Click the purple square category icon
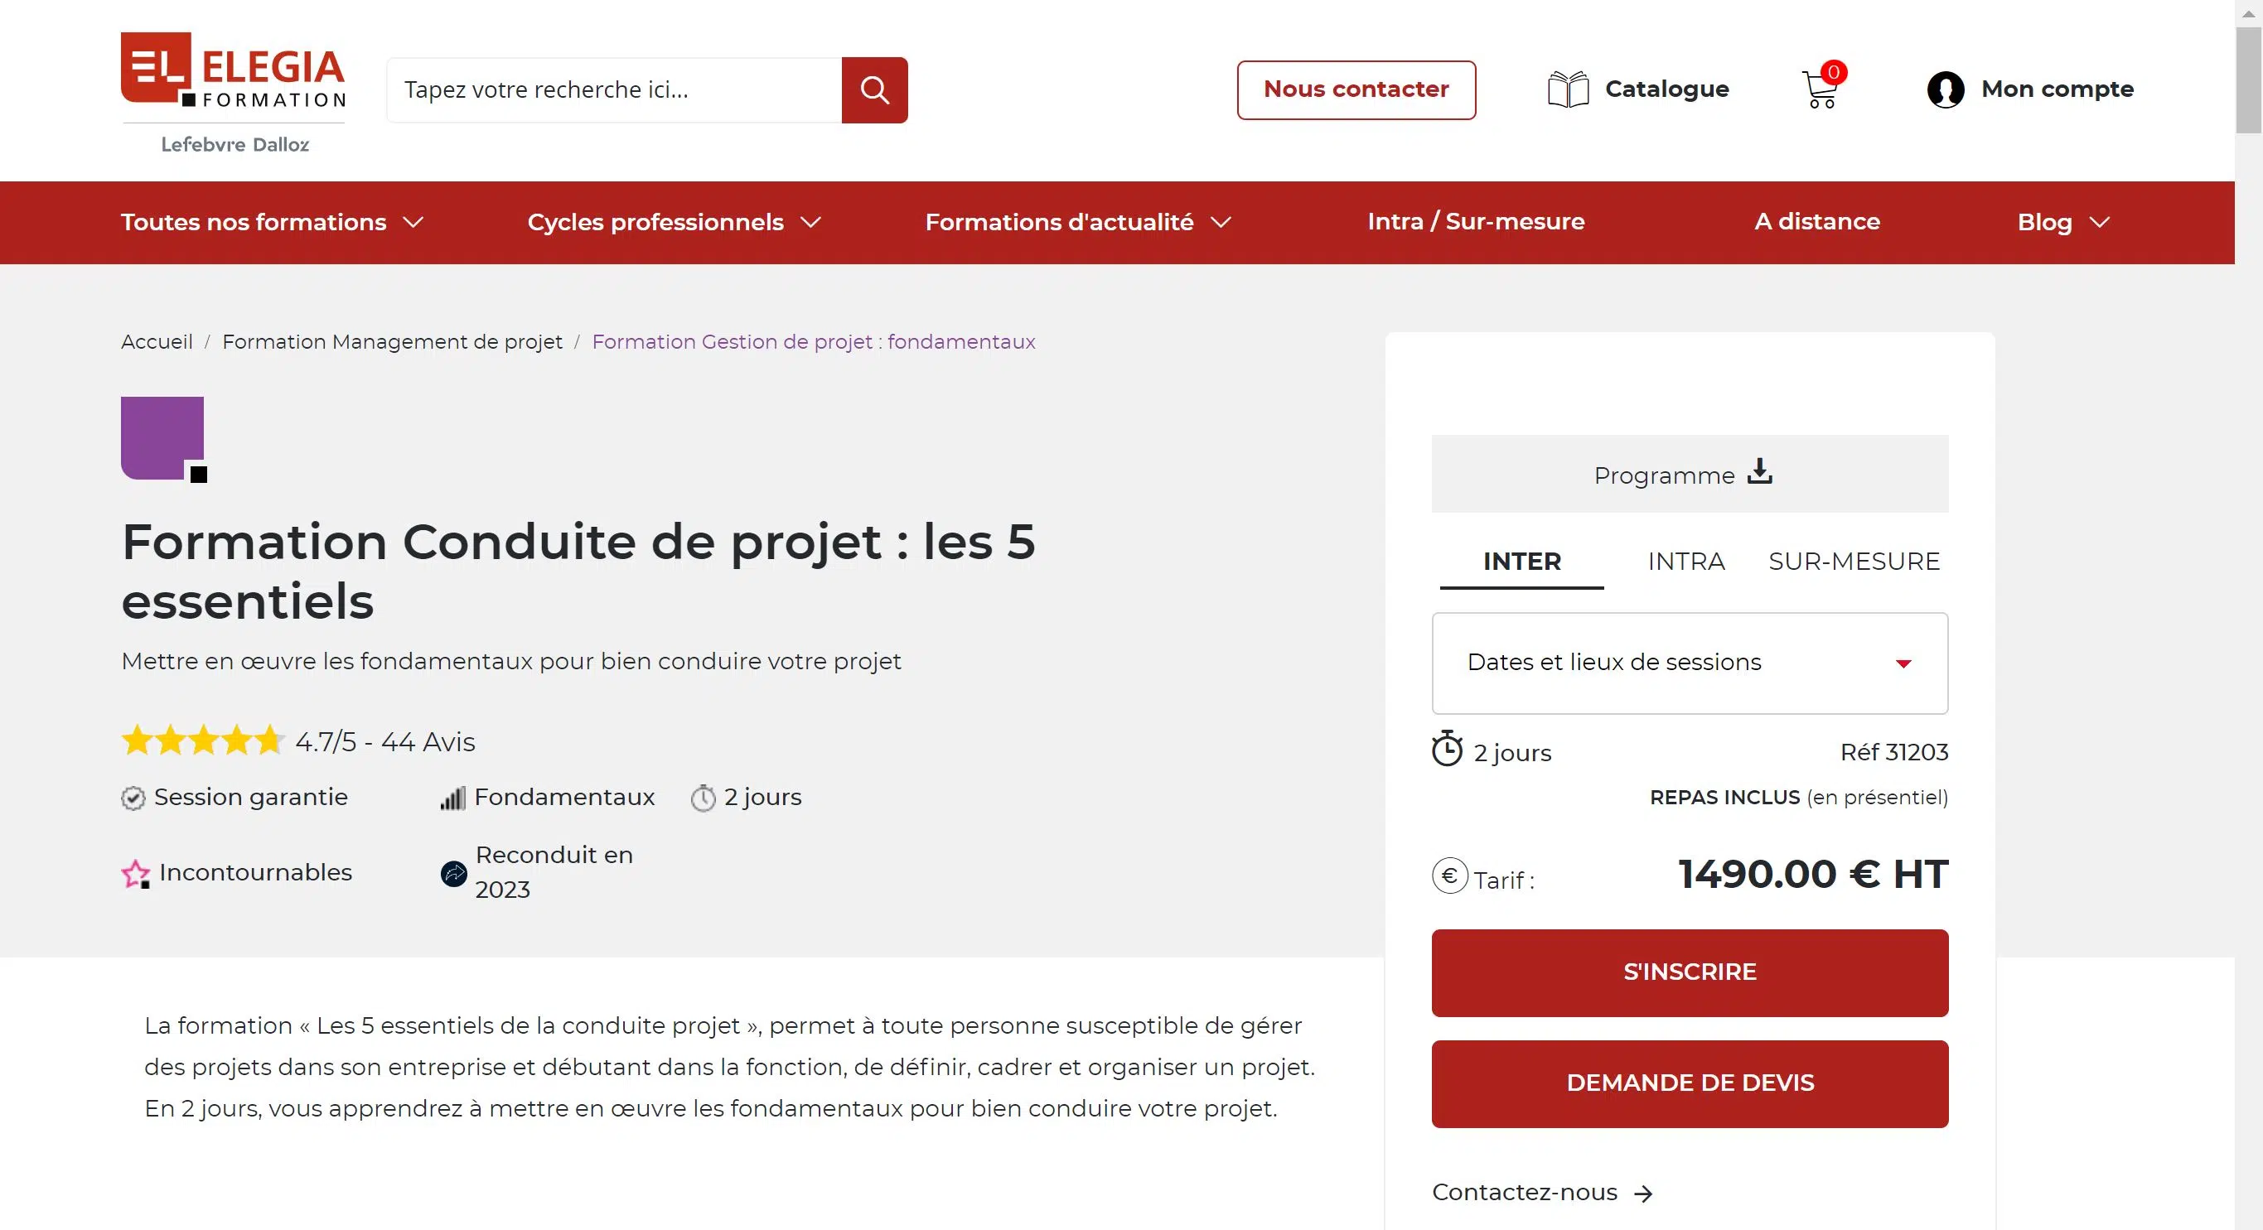The width and height of the screenshot is (2263, 1230). pyautogui.click(x=162, y=438)
